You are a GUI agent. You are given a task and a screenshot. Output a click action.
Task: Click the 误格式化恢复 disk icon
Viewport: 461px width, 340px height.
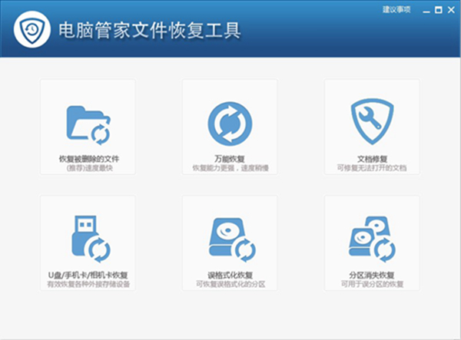(x=230, y=239)
